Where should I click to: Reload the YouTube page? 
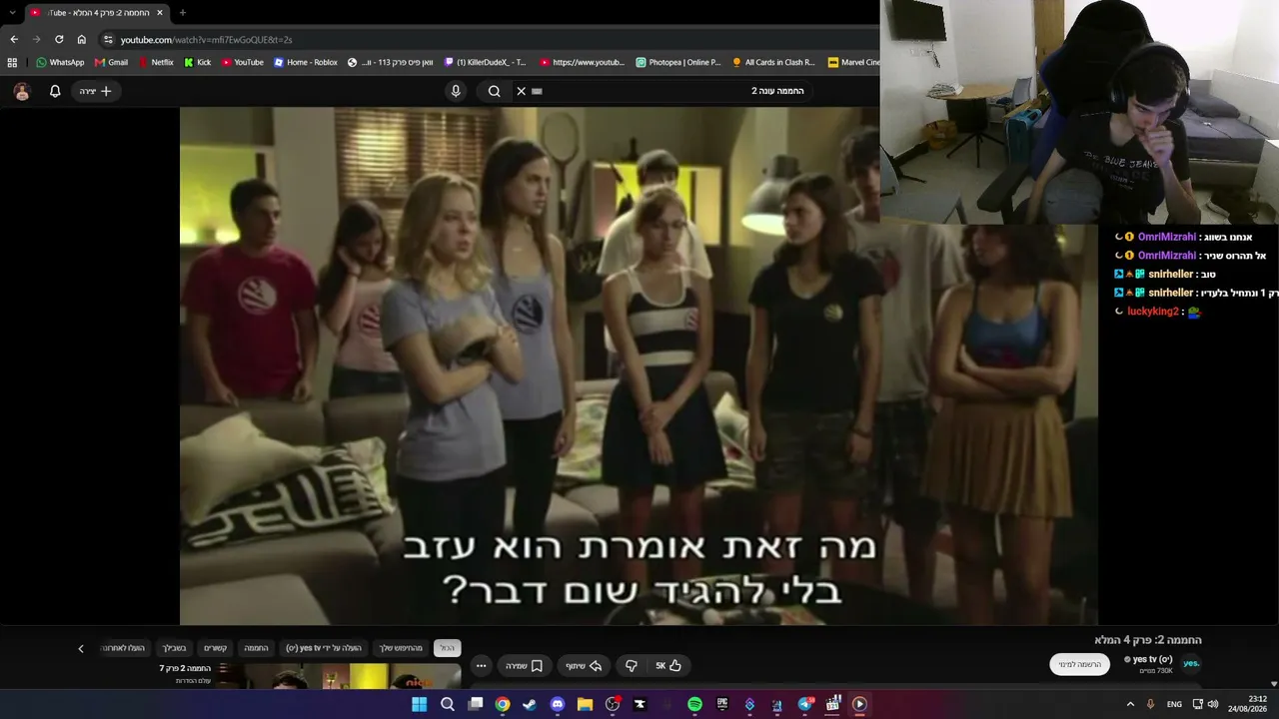(59, 39)
